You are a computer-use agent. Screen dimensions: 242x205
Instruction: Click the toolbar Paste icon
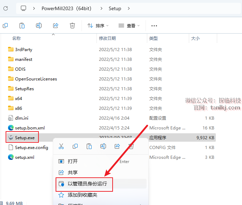tap(22, 26)
